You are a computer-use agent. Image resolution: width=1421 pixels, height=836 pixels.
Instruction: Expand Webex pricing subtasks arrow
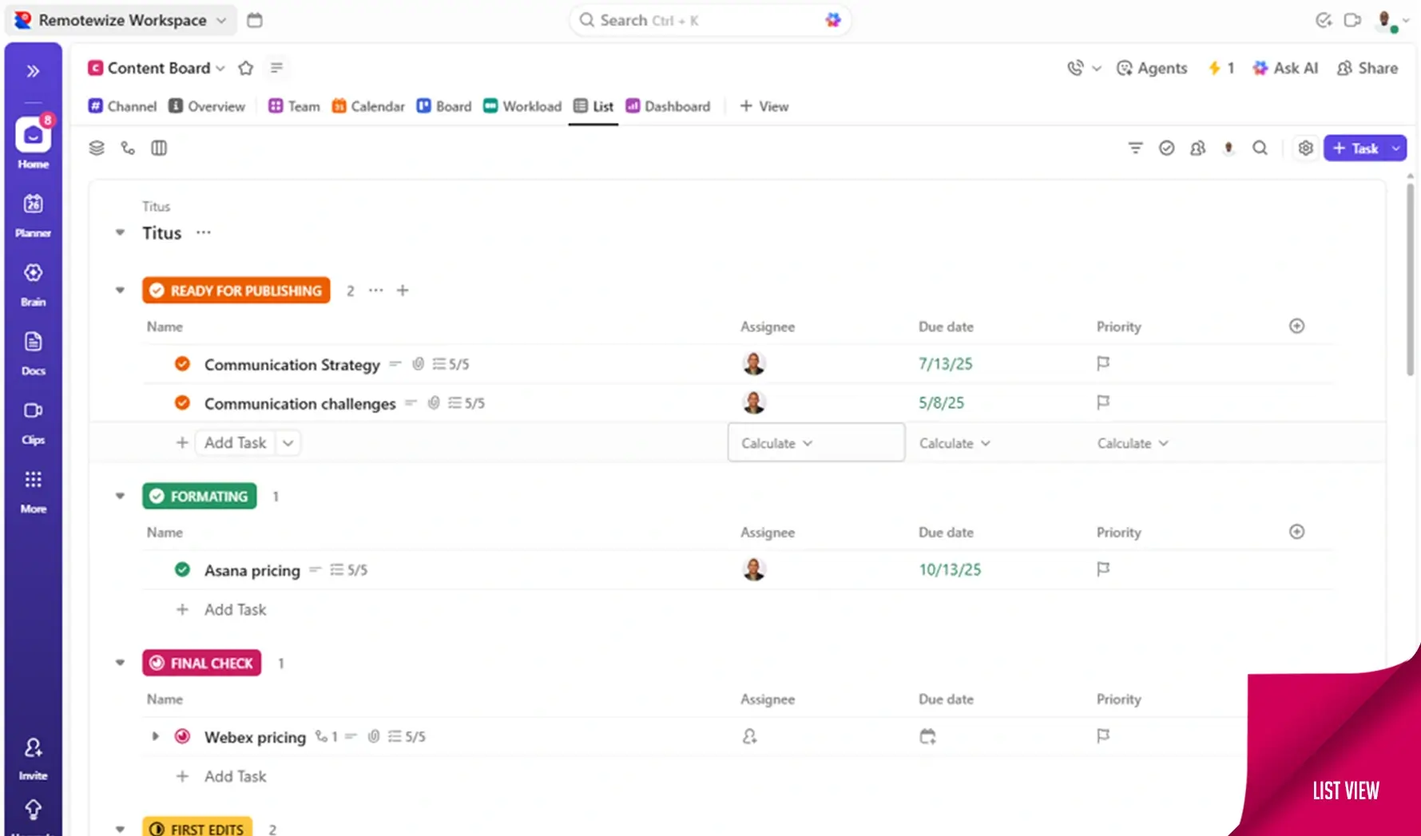point(155,737)
